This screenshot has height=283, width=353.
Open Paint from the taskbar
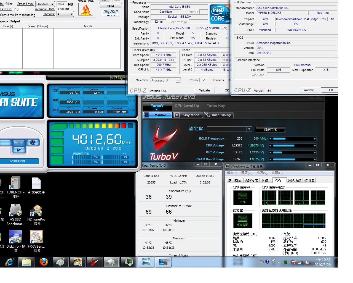point(61,262)
